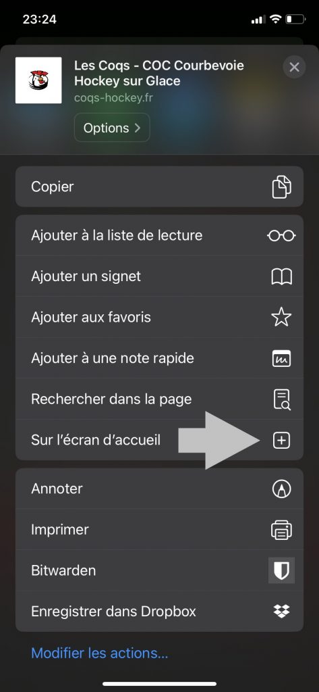The width and height of the screenshot is (319, 692).
Task: Tap the Bitwarden shield icon
Action: point(281,570)
